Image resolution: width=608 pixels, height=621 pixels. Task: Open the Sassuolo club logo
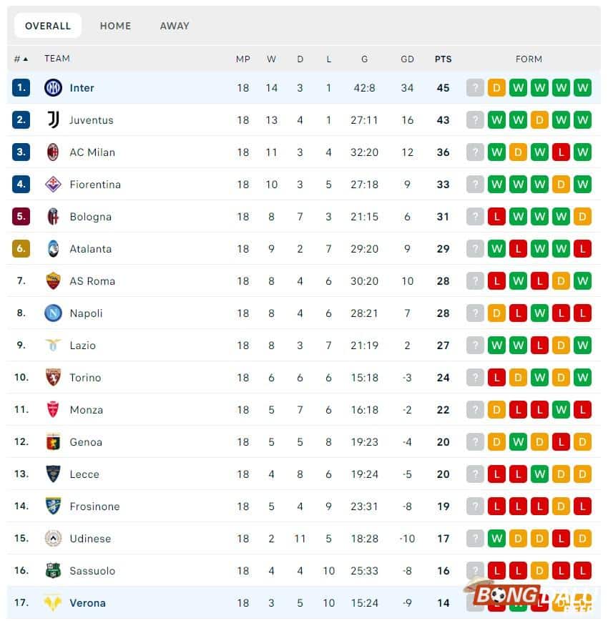tap(52, 570)
